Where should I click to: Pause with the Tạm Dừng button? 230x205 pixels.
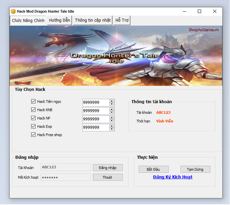pos(195,169)
